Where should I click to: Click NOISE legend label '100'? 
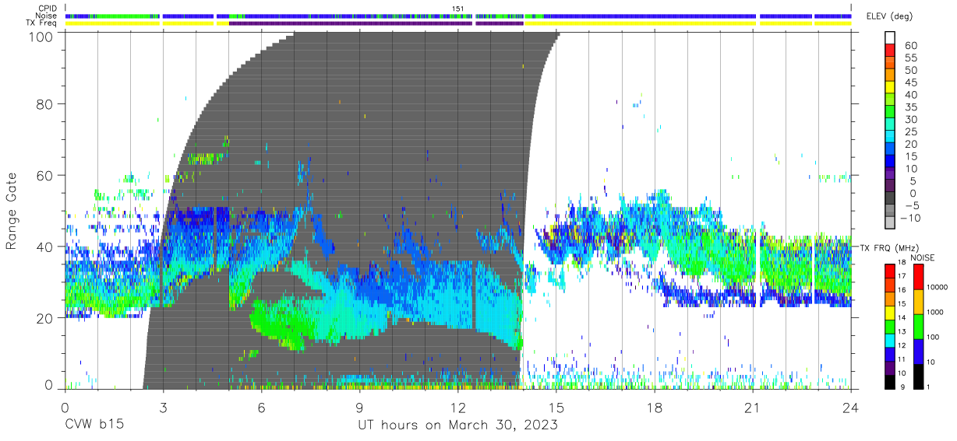tap(931, 338)
